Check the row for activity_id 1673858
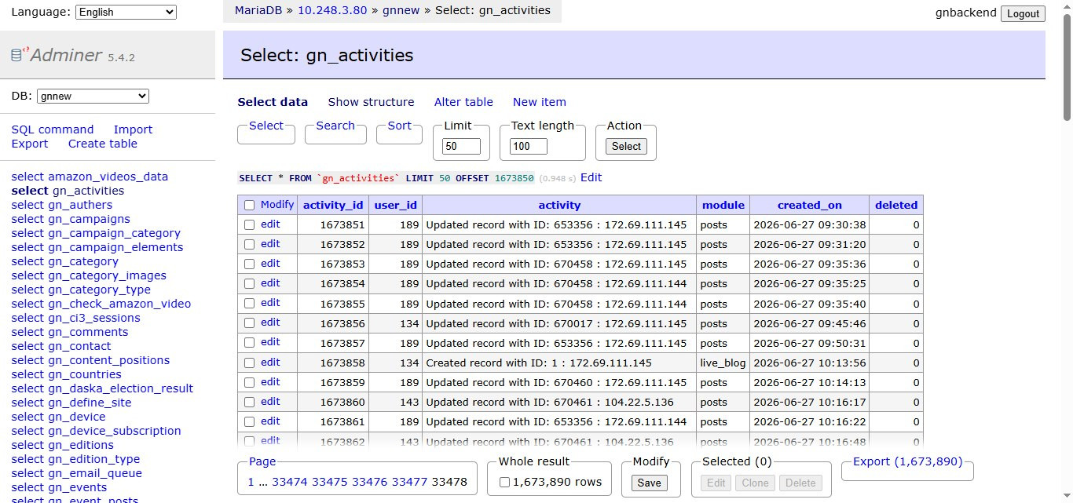The height and width of the screenshot is (503, 1073). pos(249,363)
